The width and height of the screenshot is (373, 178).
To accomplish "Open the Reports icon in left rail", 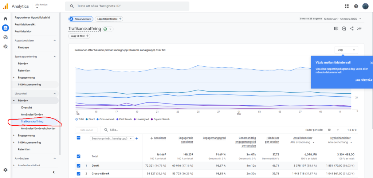I will pos(5,28).
